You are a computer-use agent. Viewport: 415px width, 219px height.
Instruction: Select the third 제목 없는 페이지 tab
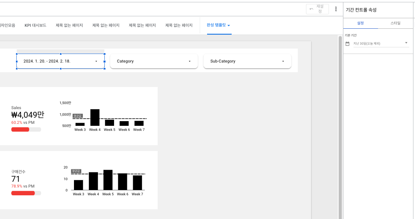point(142,25)
